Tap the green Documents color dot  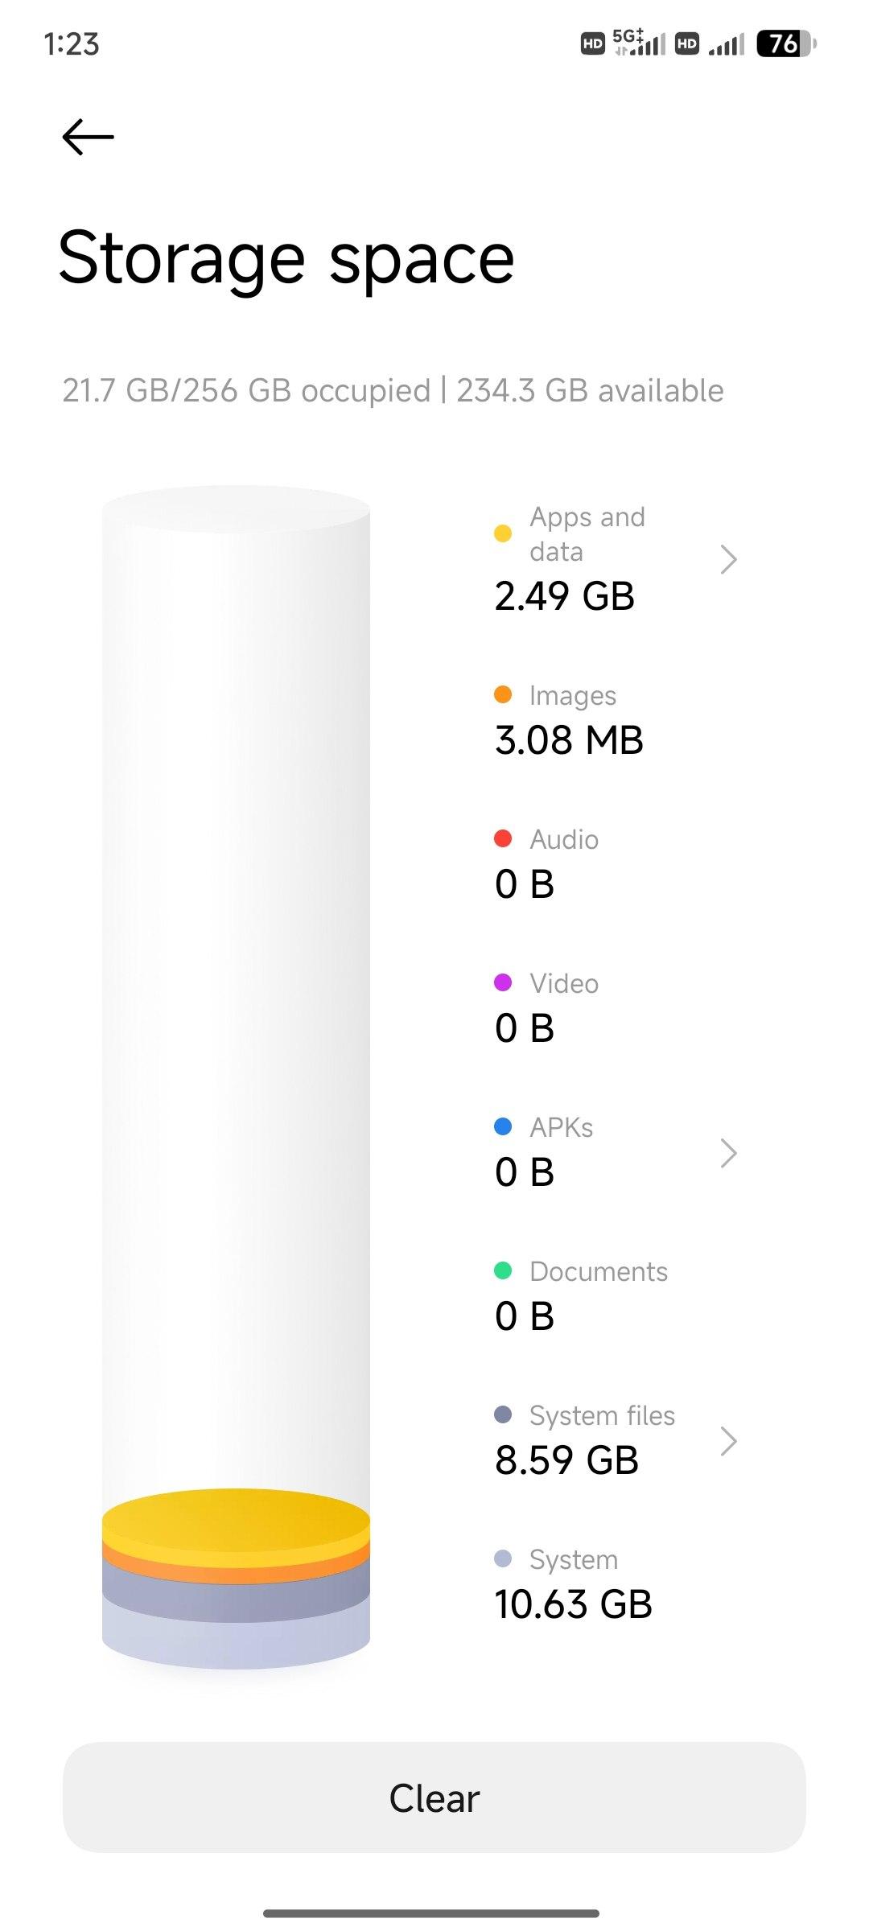point(503,1270)
